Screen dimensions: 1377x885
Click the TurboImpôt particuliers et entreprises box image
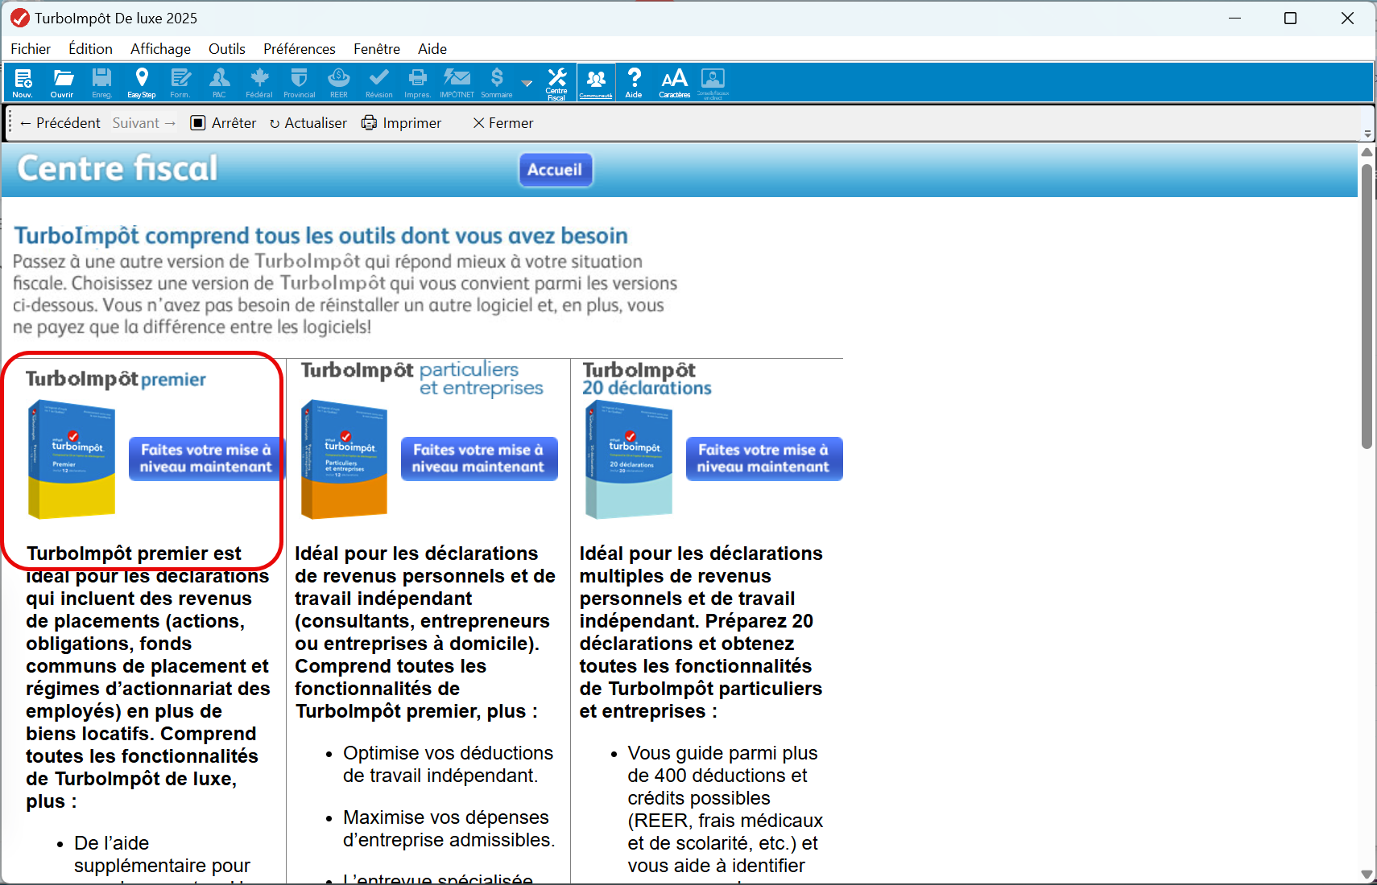point(345,459)
